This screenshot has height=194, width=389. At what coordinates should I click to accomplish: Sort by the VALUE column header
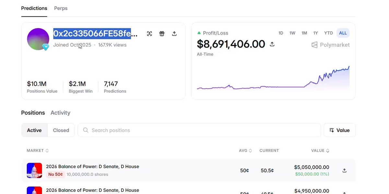(x=320, y=151)
